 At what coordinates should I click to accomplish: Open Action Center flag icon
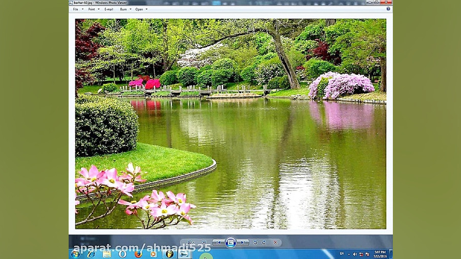[x=367, y=254]
